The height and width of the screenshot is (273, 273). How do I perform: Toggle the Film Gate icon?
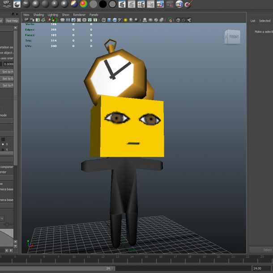point(68,20)
